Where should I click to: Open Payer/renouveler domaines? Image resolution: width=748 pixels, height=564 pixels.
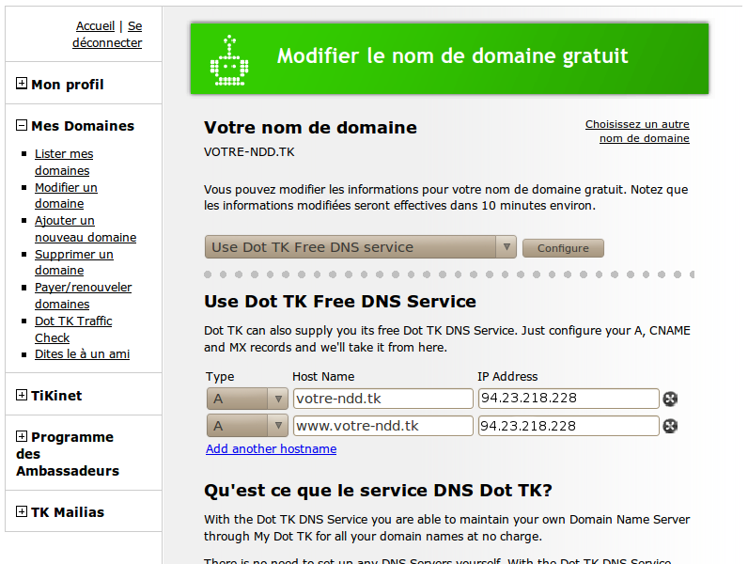83,295
